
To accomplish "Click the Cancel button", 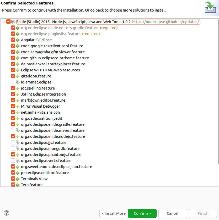I will click(x=173, y=213).
